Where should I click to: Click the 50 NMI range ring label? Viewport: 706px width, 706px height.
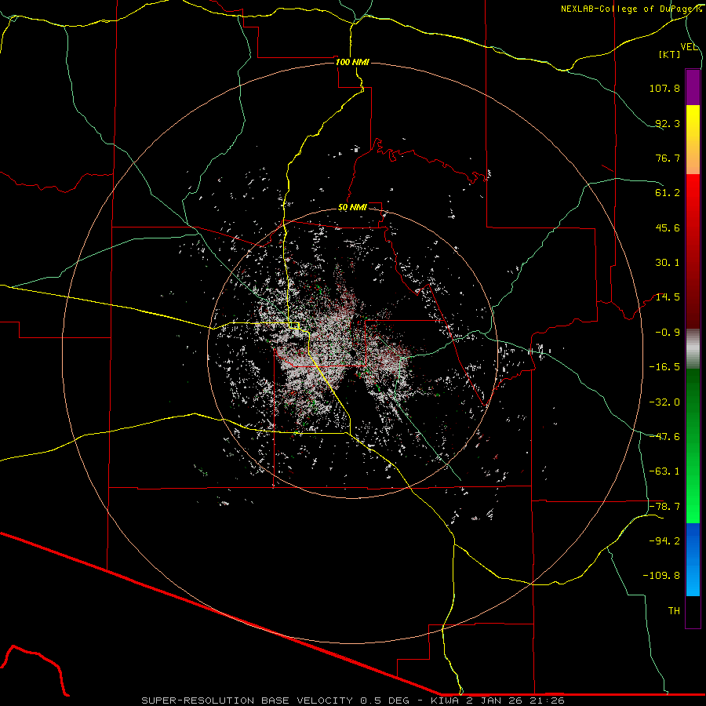(352, 208)
